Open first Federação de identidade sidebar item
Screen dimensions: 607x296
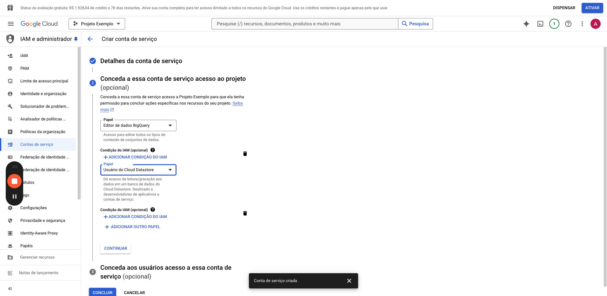[38, 157]
